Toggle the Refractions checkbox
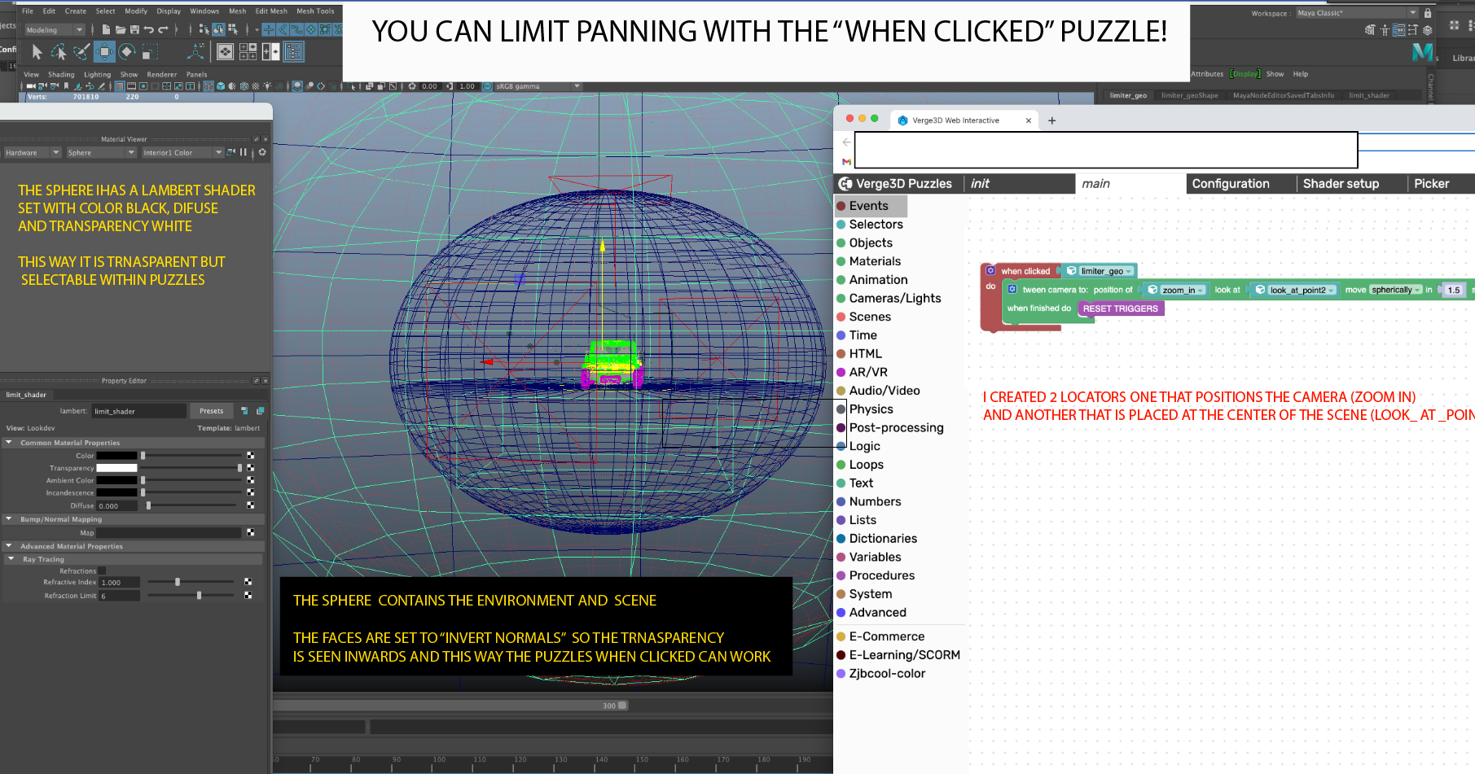This screenshot has width=1475, height=774. [102, 571]
